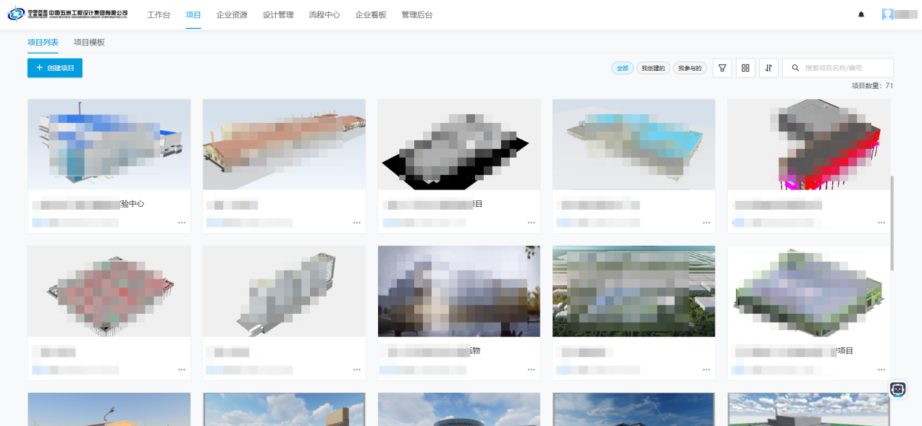Toggle the 我创建的 filter

click(653, 68)
